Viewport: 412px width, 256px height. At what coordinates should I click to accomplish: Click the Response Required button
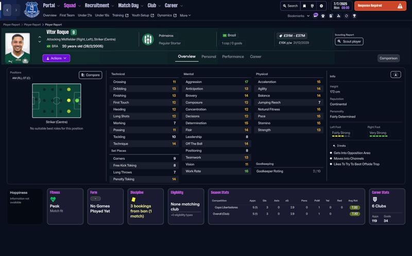tap(380, 6)
